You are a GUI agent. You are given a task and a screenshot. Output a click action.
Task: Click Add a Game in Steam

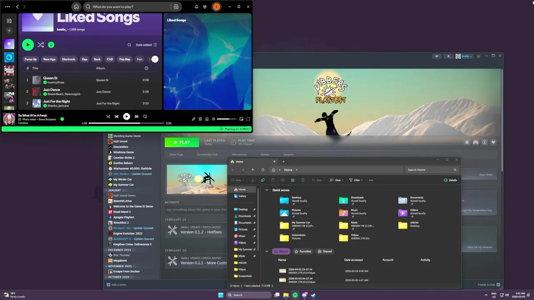pyautogui.click(x=116, y=285)
